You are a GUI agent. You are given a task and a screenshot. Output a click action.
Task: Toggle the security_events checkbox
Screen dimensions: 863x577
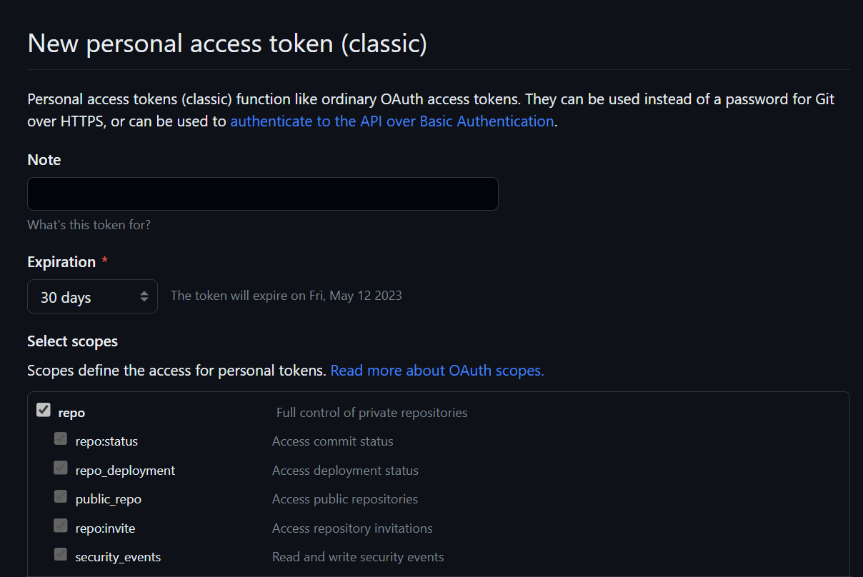(61, 555)
